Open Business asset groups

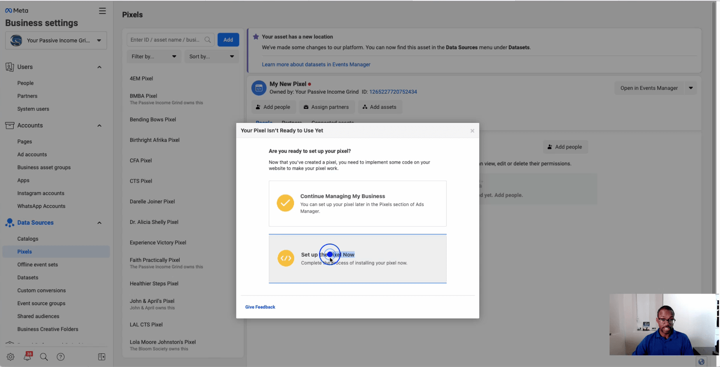(44, 167)
